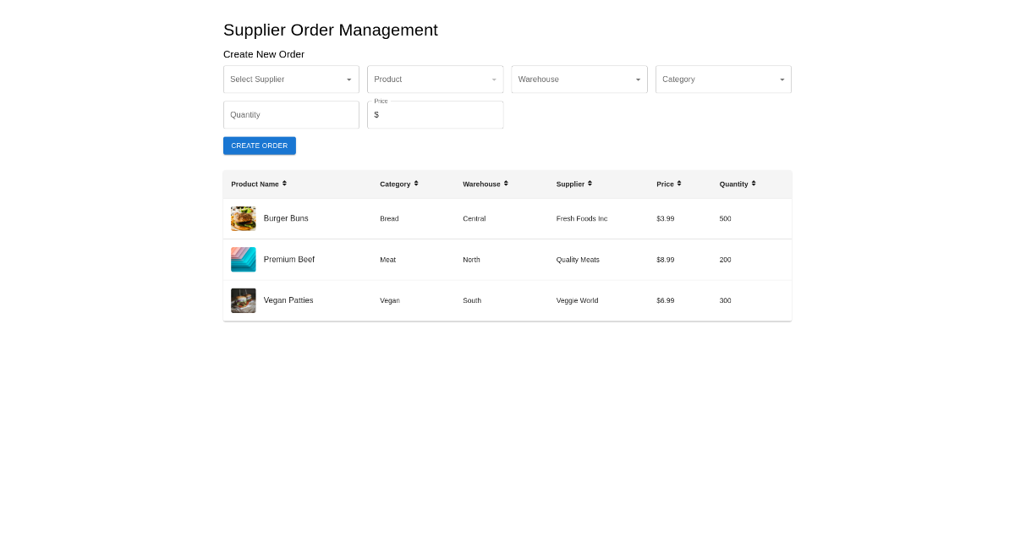Click the Burger Buns product thumbnail
Viewport: 1015px width, 533px height.
coord(244,218)
